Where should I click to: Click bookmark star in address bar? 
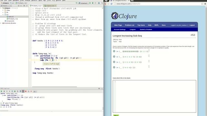pos(202,4)
